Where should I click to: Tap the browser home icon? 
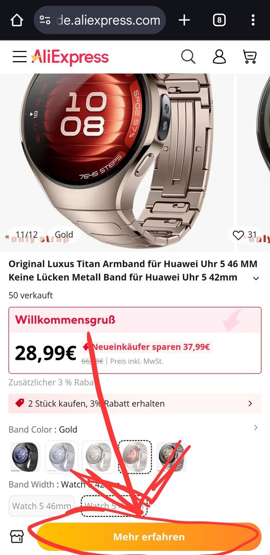pyautogui.click(x=16, y=20)
